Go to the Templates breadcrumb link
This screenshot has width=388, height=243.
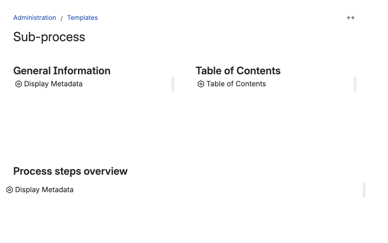click(82, 18)
